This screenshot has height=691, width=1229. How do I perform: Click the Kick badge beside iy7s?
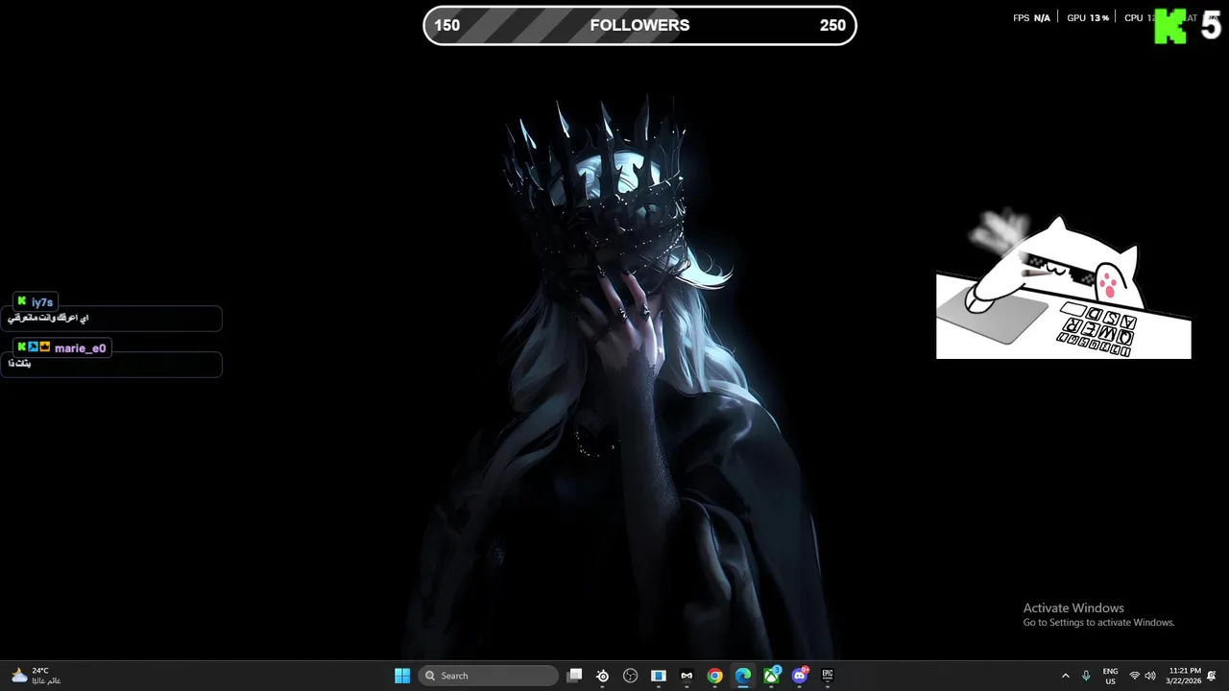22,301
